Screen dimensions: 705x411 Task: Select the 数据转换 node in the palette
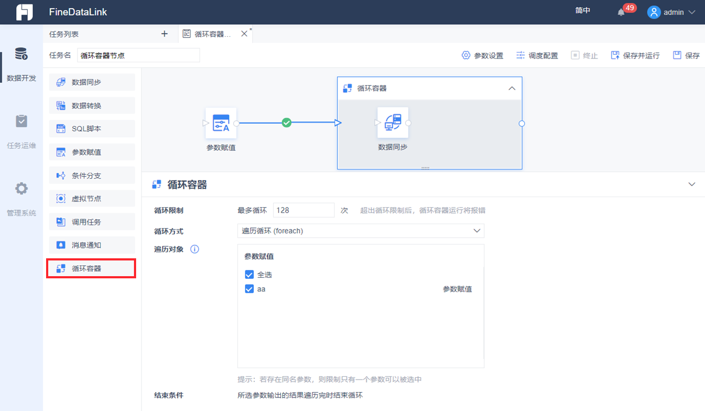click(92, 106)
